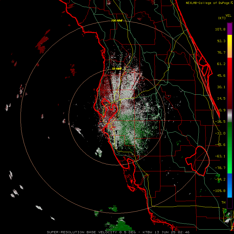Click the gray segment of color bar
Viewport: 234px width, 234px height.
click(230, 116)
